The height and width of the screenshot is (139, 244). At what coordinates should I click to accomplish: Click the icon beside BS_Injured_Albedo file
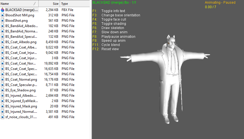tap(3, 95)
